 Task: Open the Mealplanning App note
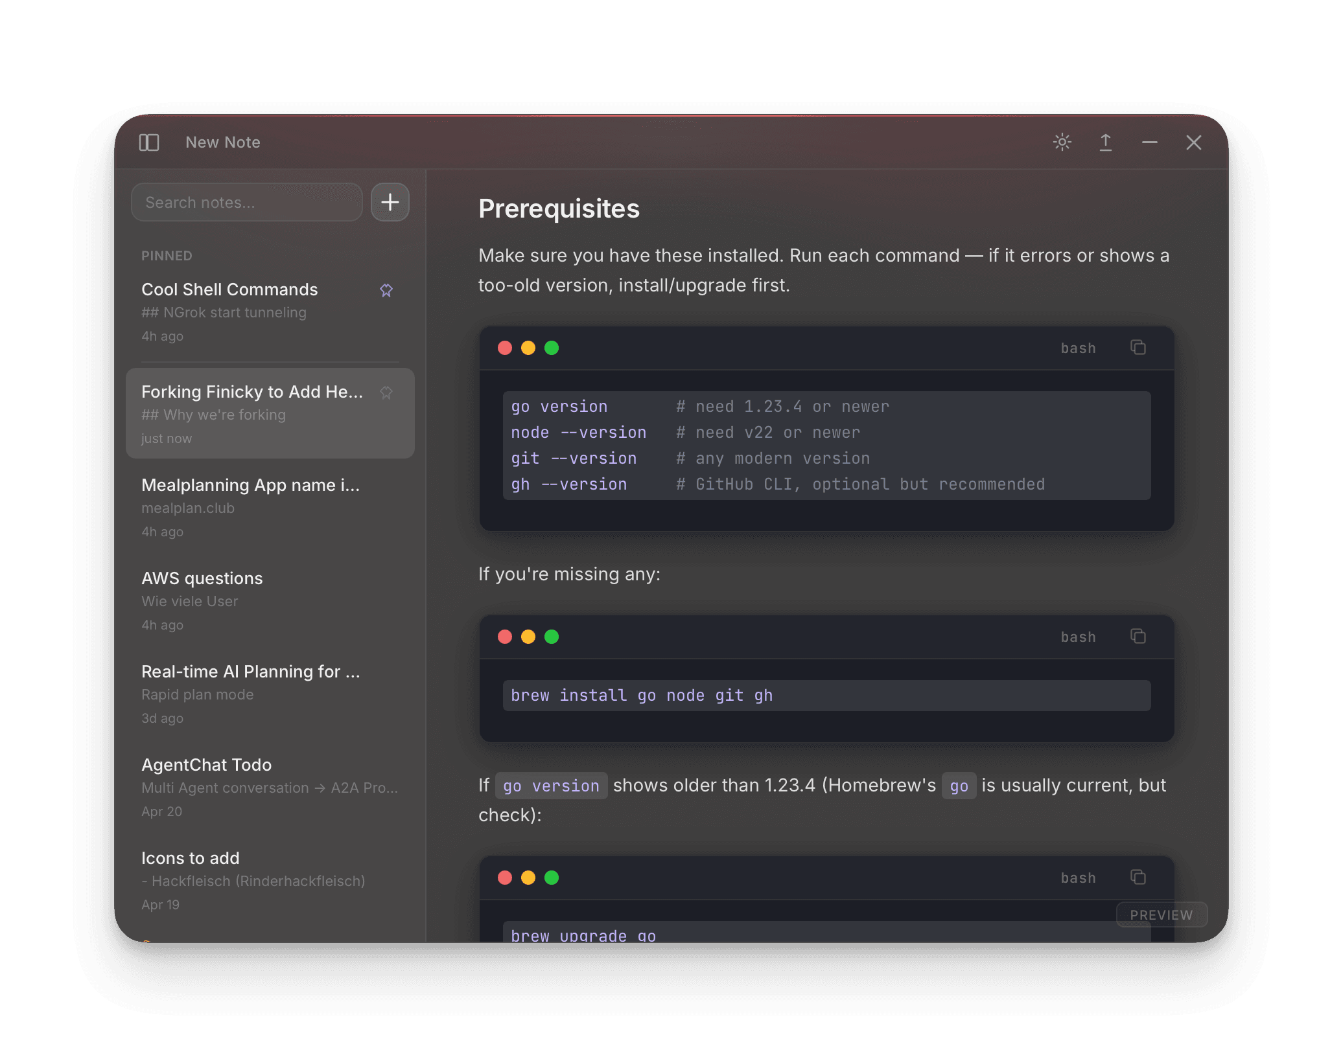(x=251, y=485)
